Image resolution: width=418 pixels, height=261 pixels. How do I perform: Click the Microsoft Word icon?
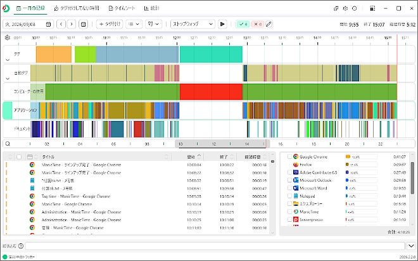(296, 188)
